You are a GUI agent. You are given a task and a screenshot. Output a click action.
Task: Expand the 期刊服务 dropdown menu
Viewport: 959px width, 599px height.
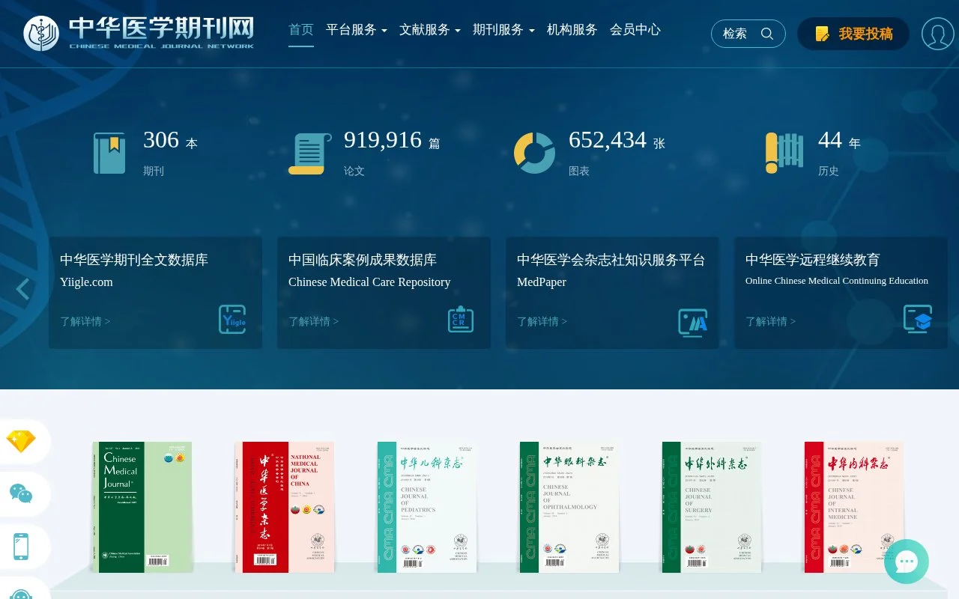503,30
